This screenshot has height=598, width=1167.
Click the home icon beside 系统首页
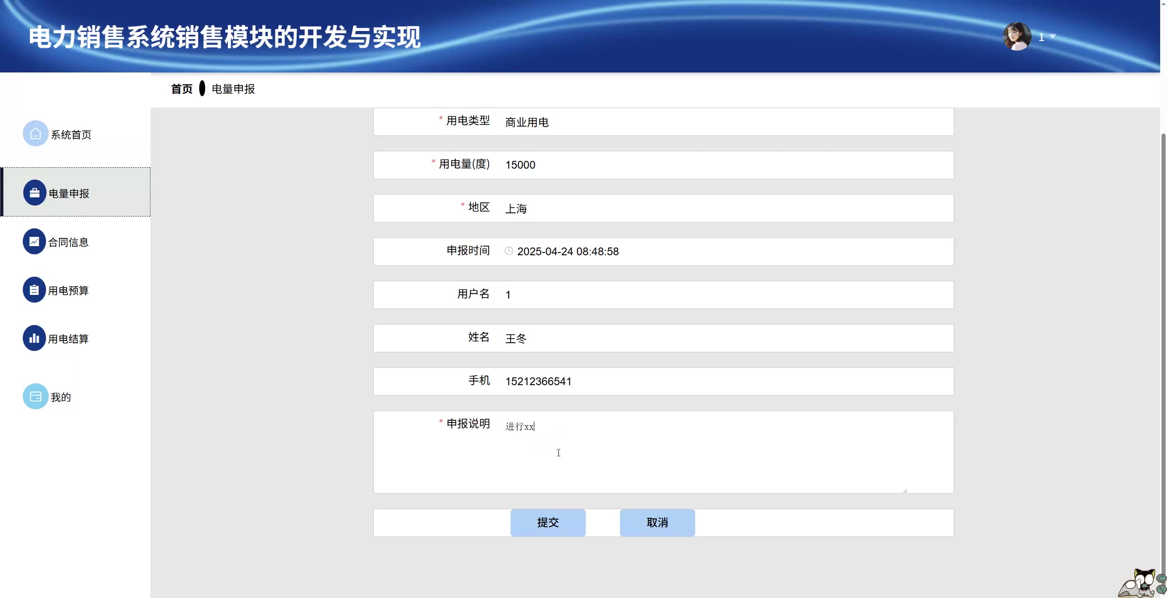36,134
